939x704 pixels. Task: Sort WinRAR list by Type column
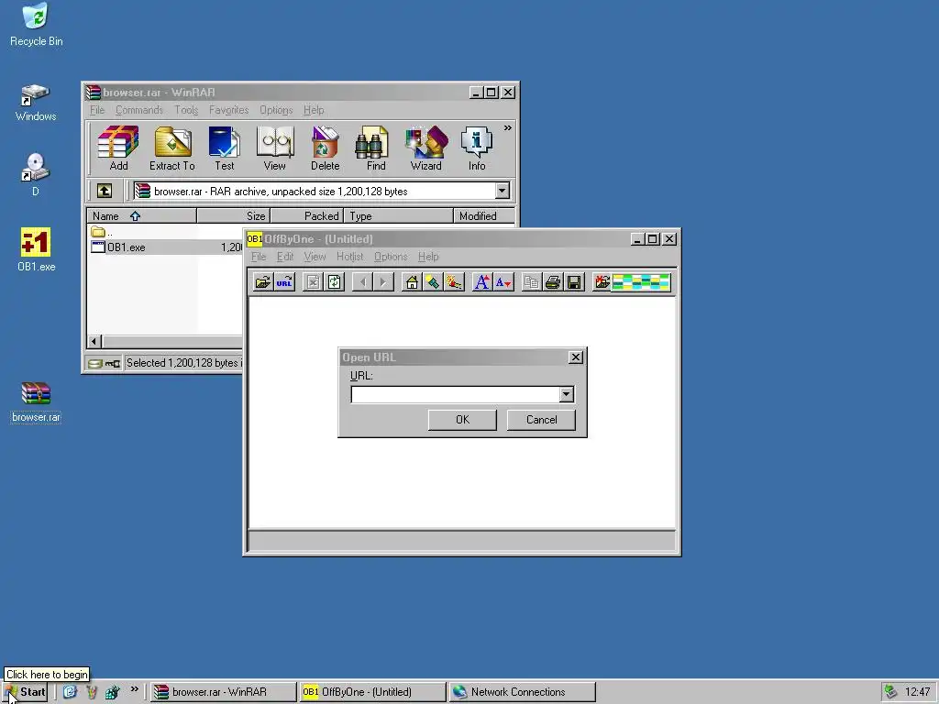(398, 215)
